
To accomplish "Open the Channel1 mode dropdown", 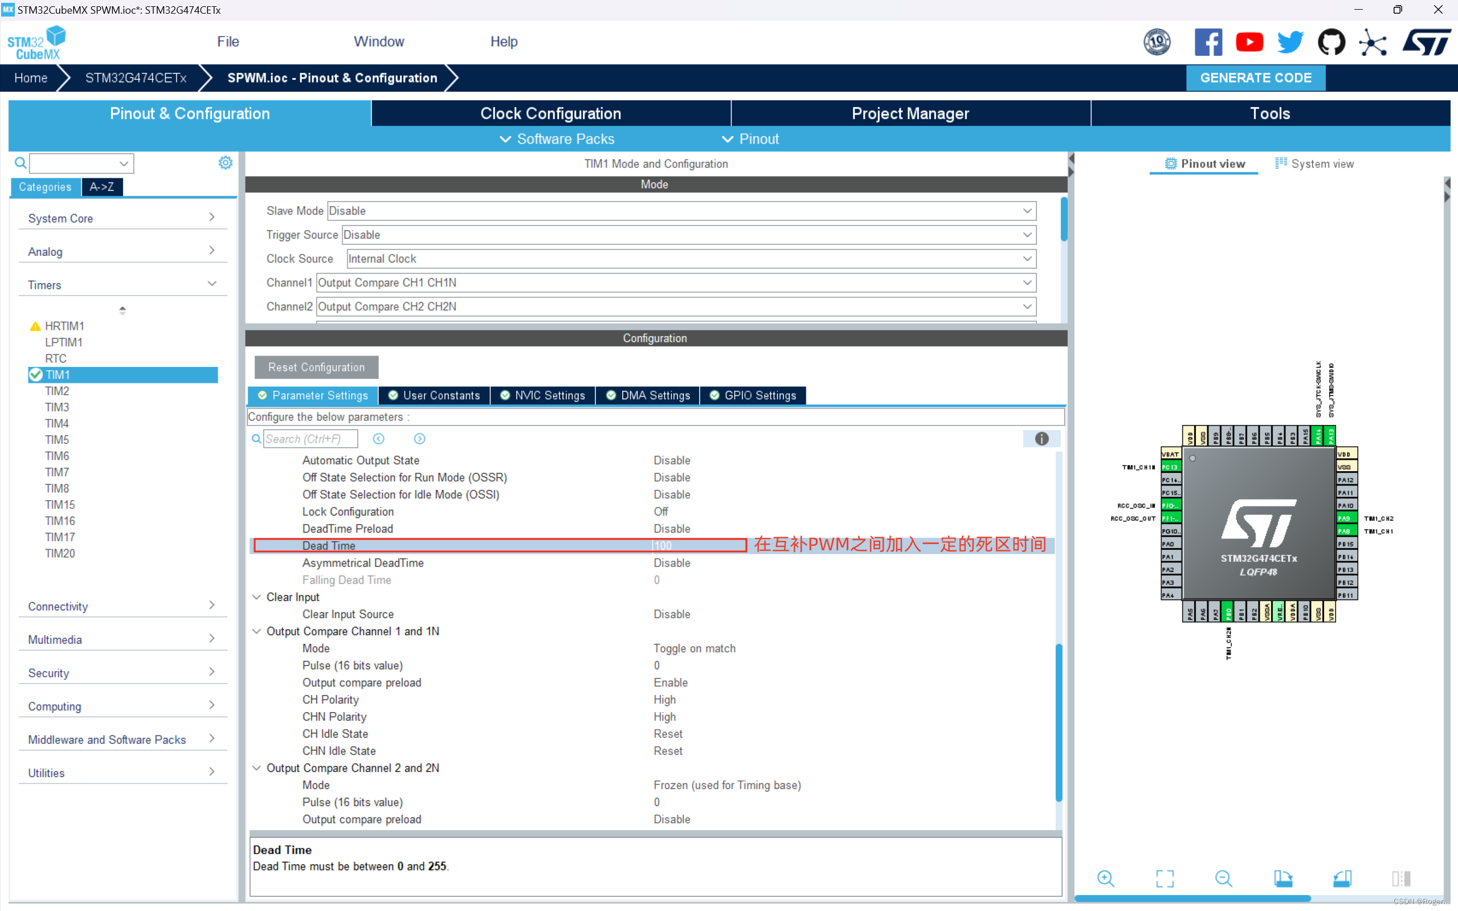I will click(x=1027, y=283).
